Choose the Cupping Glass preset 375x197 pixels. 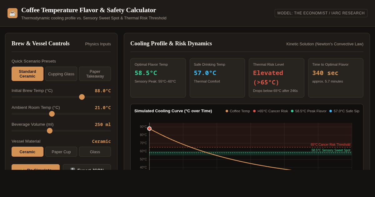pyautogui.click(x=61, y=74)
